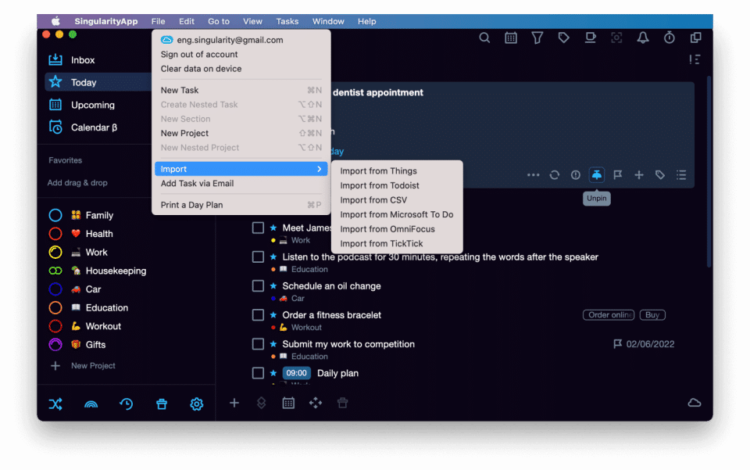The width and height of the screenshot is (750, 470).
Task: Complete the Schedule an oil change task
Action: pos(258,286)
